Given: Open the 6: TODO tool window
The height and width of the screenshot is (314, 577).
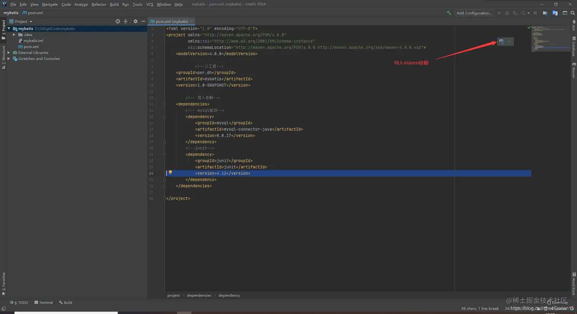Looking at the screenshot, I should click(19, 303).
